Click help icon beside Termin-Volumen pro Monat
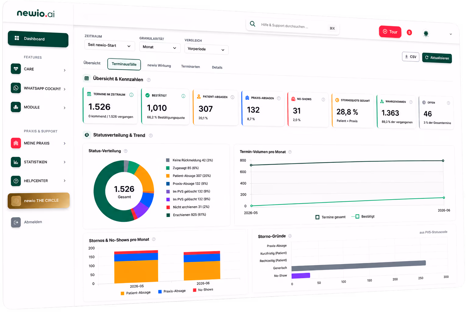 (290, 152)
